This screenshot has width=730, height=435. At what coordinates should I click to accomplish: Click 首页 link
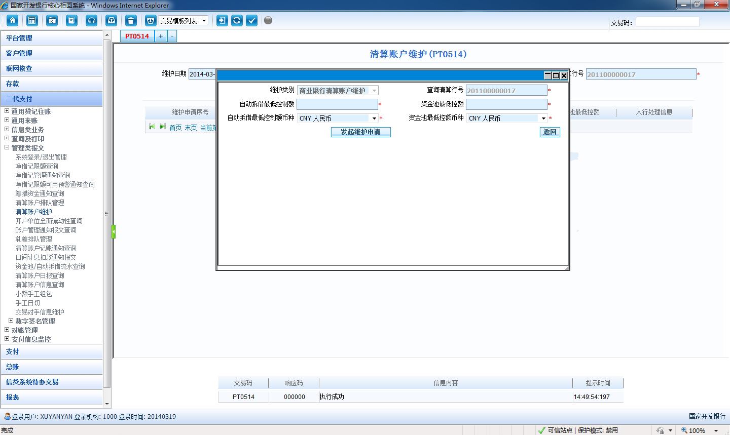click(x=175, y=128)
